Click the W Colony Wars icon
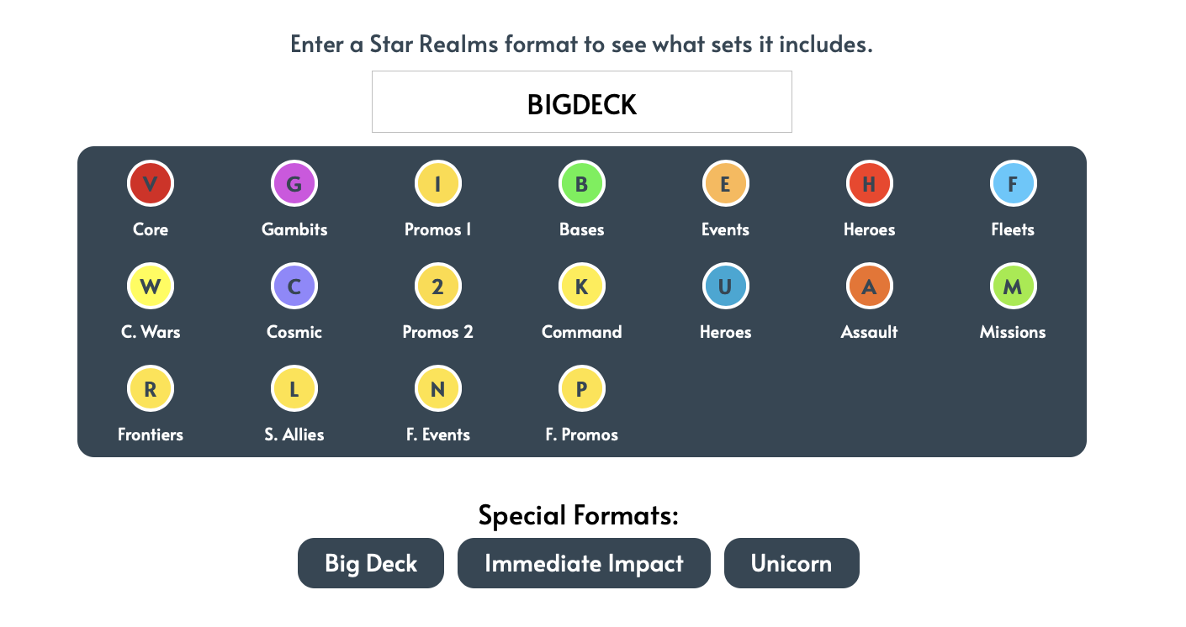Image resolution: width=1186 pixels, height=627 pixels. pyautogui.click(x=151, y=286)
